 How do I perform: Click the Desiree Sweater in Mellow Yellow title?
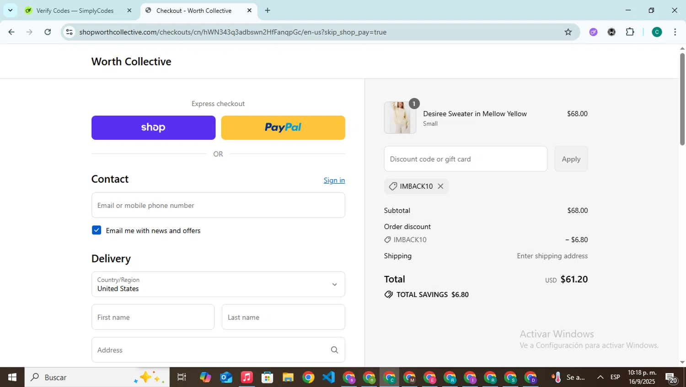pyautogui.click(x=475, y=114)
